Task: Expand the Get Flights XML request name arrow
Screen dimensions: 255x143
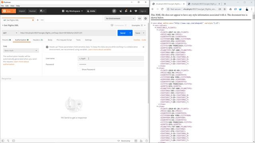Action: click(x=3, y=25)
